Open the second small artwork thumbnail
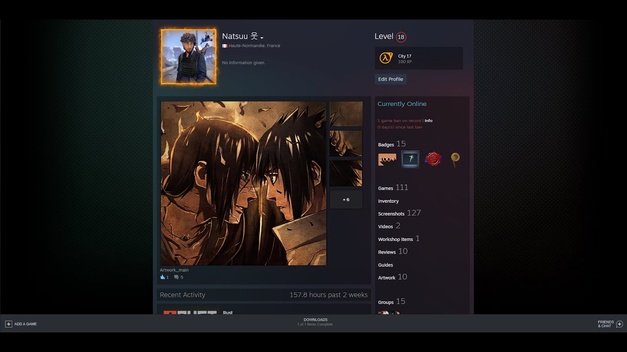This screenshot has height=352, width=627. pos(346,143)
